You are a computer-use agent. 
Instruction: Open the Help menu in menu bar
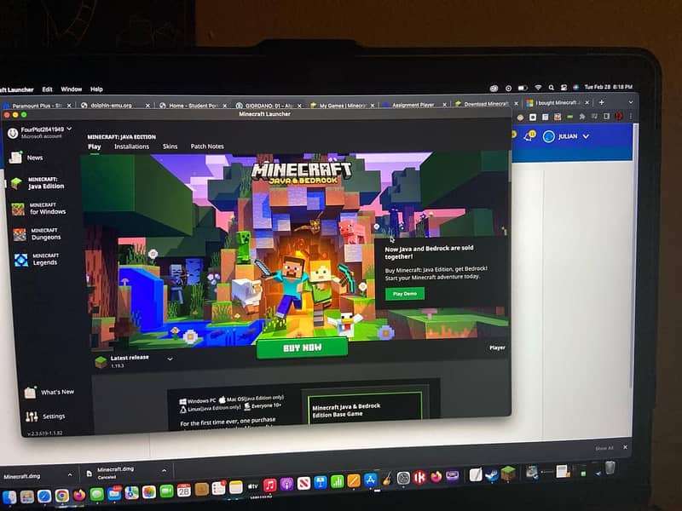click(x=96, y=89)
